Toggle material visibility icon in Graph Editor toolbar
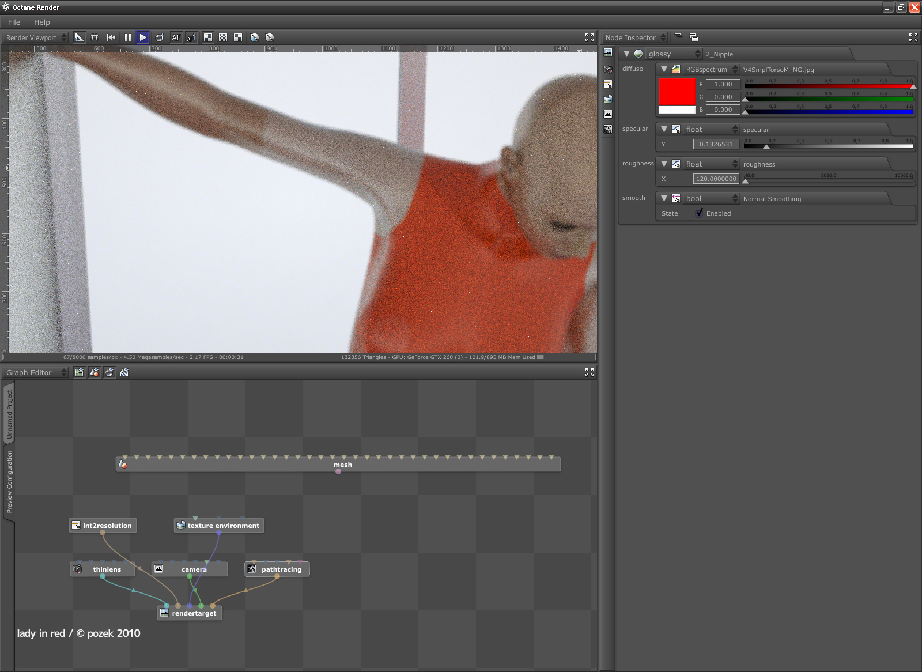922x672 pixels. pos(109,372)
